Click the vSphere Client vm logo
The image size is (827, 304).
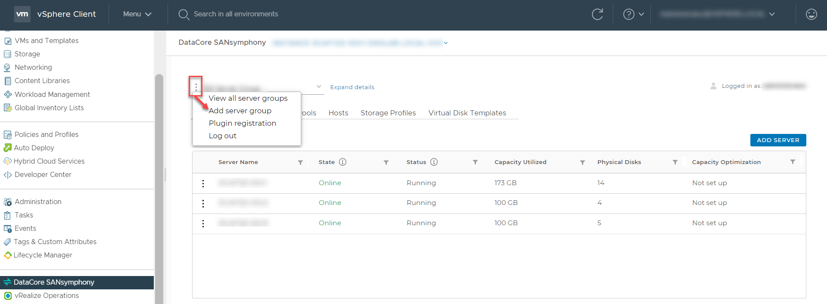[x=22, y=14]
